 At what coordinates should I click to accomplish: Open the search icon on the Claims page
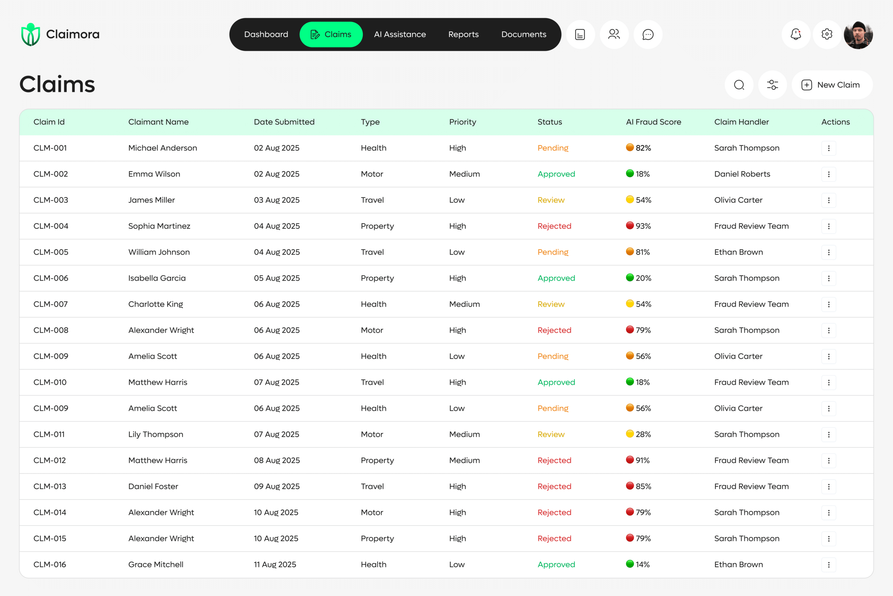coord(739,85)
